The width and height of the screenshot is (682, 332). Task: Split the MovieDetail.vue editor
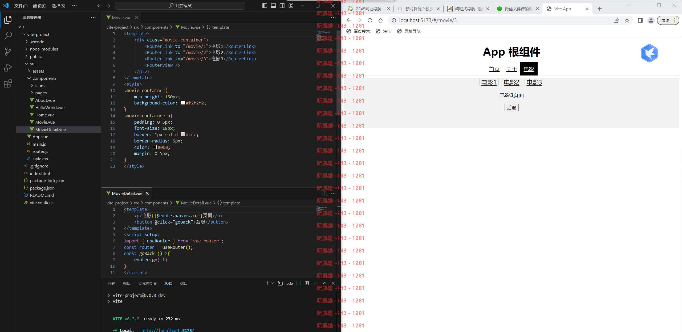click(x=325, y=193)
